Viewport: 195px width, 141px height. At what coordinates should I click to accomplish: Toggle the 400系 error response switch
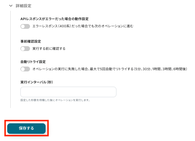25,26
